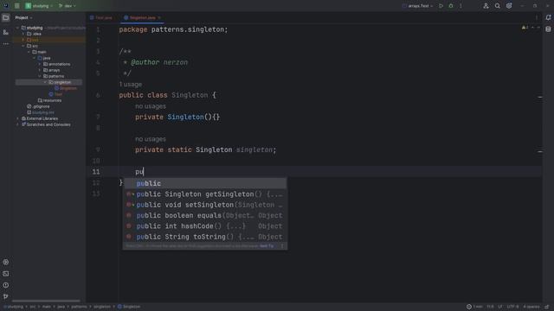Viewport: 554px width, 311px height.
Task: Choose hashCode() override suggestion
Action: [x=205, y=226]
